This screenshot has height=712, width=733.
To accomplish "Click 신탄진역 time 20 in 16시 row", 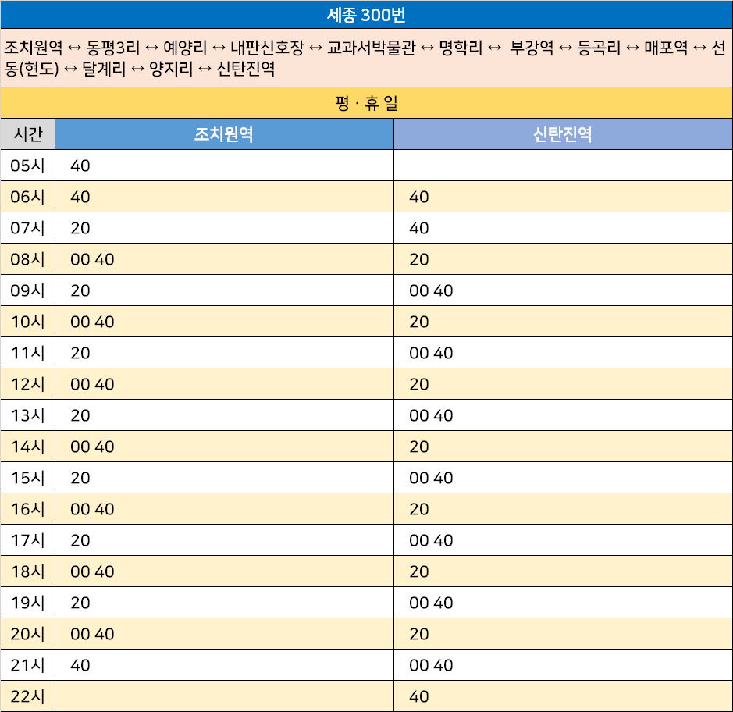I will click(x=419, y=509).
